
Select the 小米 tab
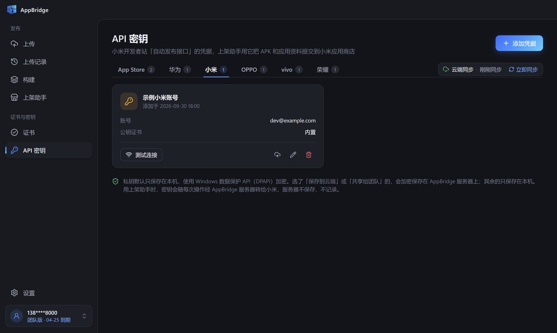[x=216, y=70]
